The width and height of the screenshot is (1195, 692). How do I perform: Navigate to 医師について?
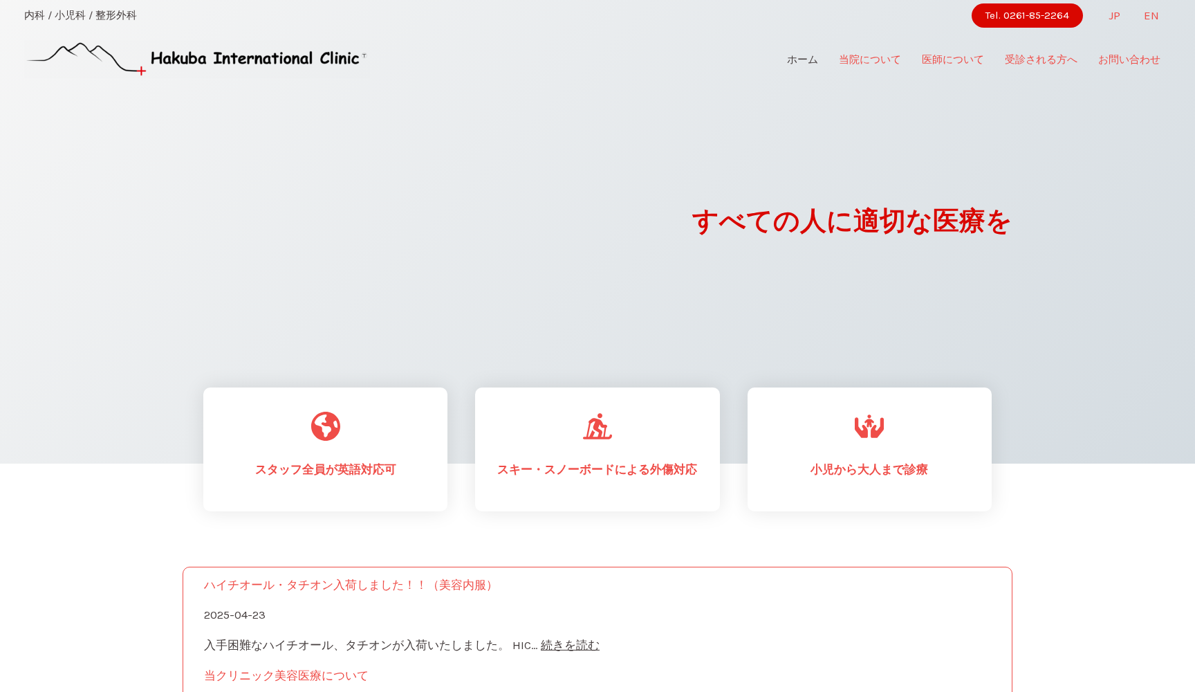(952, 60)
